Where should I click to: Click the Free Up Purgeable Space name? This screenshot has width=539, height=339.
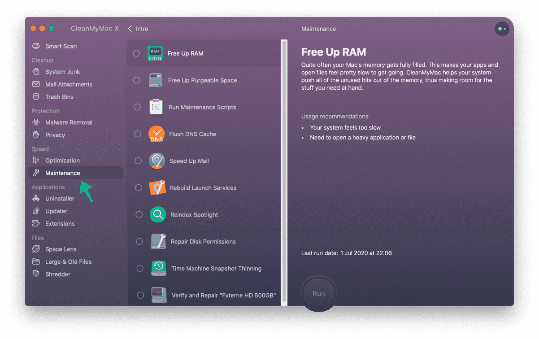pyautogui.click(x=203, y=80)
